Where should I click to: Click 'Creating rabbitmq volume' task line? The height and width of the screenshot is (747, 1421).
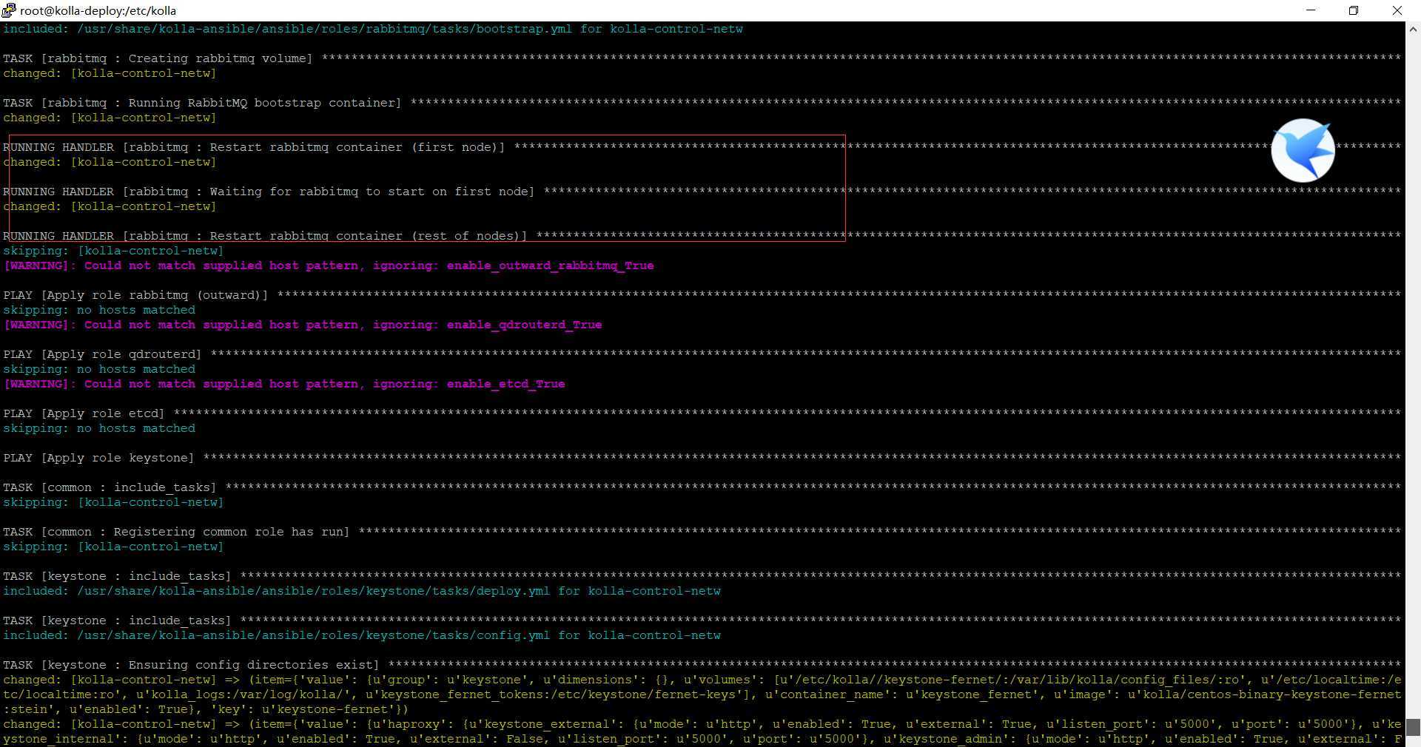(x=702, y=58)
